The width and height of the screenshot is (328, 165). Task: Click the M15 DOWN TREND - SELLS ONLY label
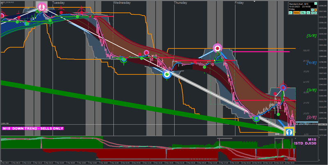pyautogui.click(x=33, y=129)
